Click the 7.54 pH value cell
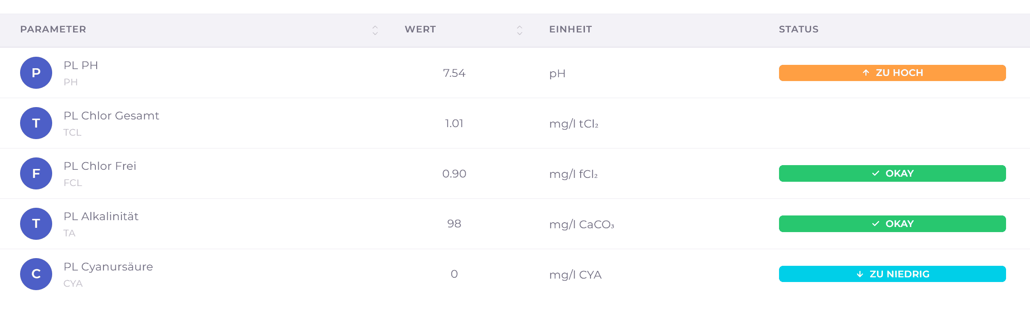 click(454, 73)
